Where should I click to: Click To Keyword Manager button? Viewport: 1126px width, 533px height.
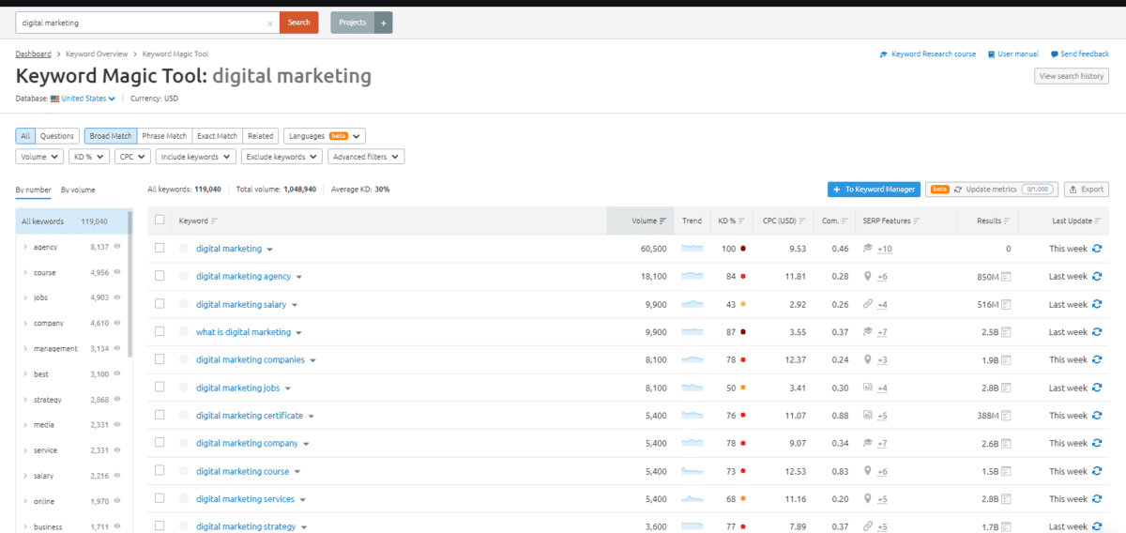tap(874, 190)
